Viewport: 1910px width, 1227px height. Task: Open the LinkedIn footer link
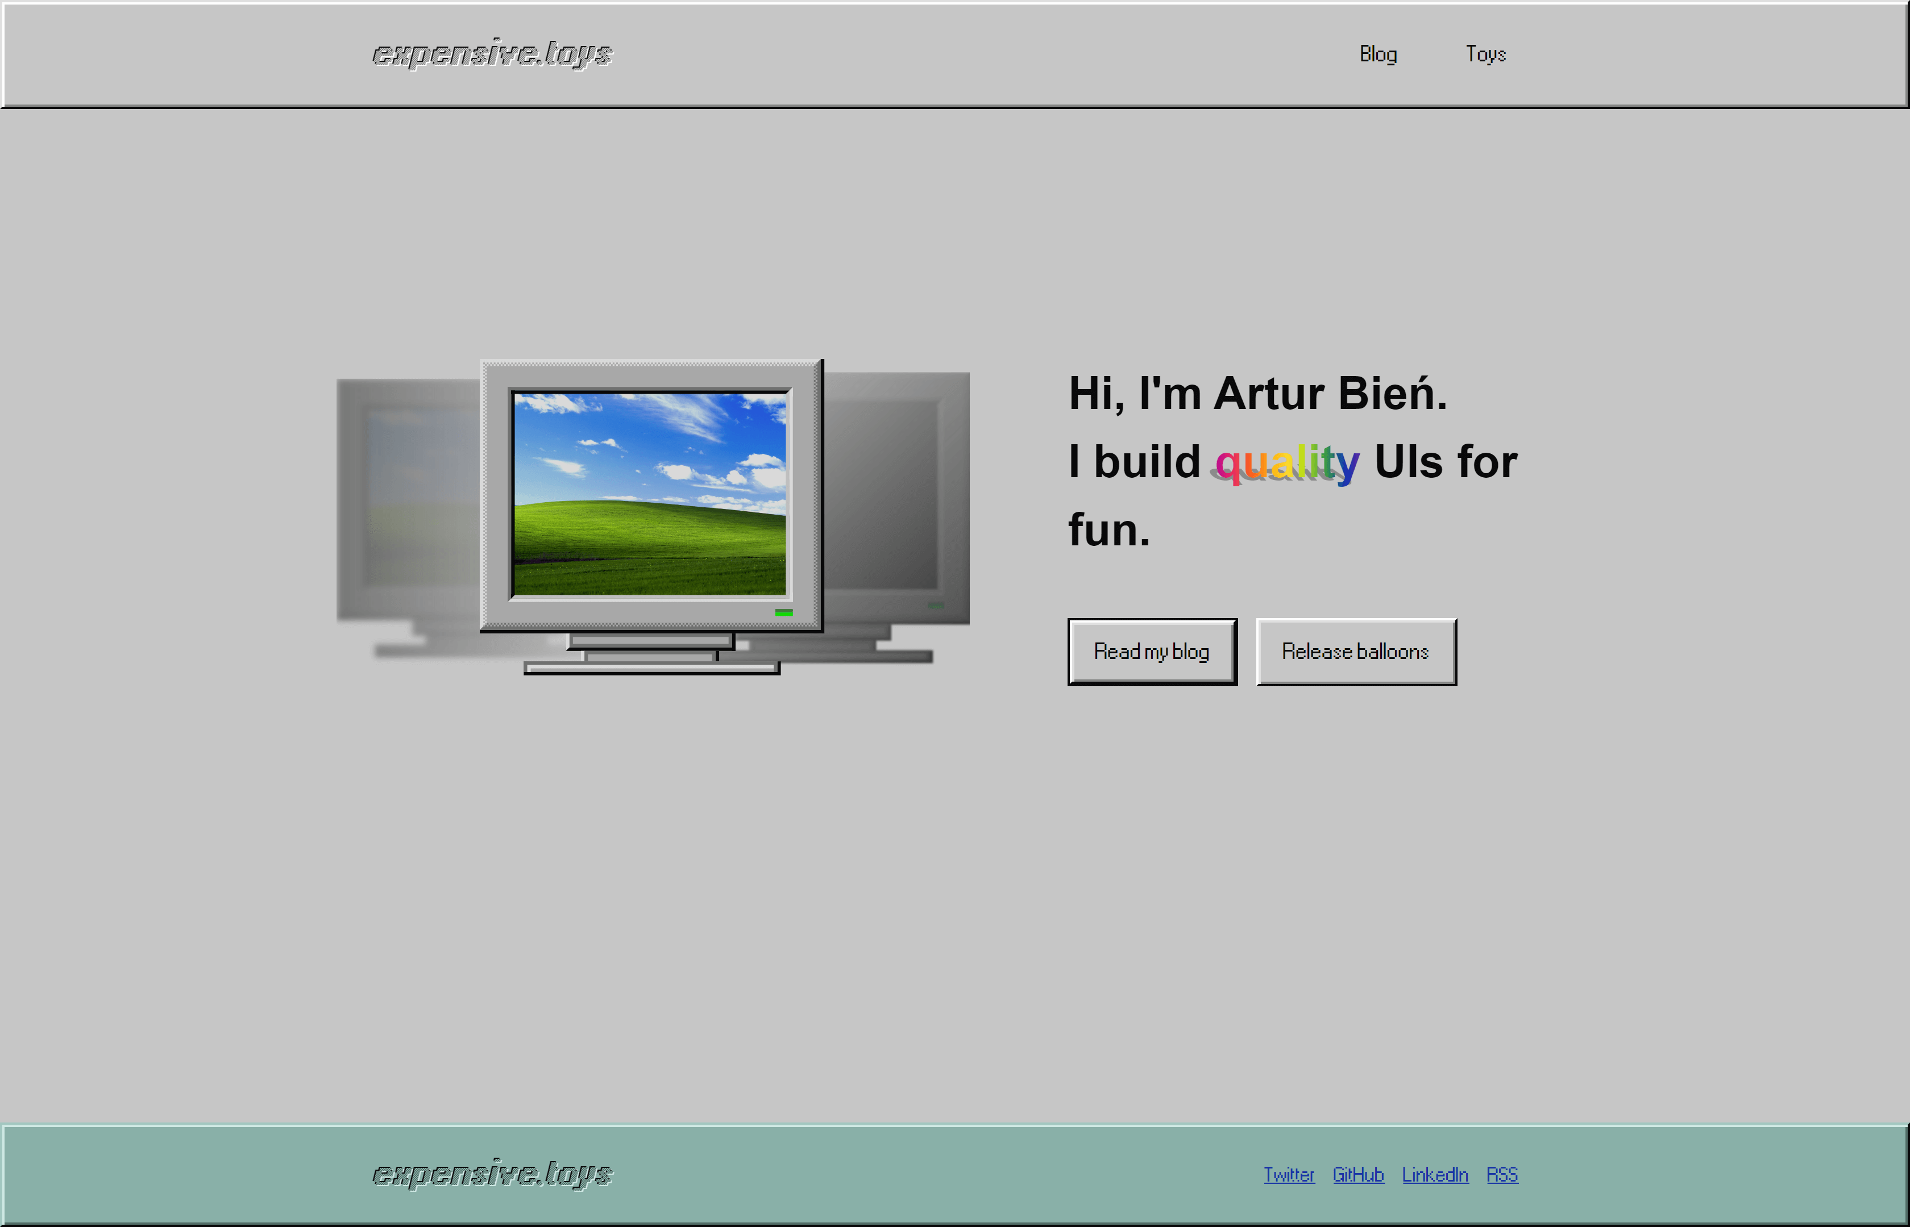tap(1434, 1174)
